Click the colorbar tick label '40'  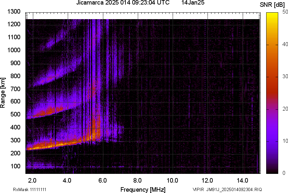tap(285, 44)
